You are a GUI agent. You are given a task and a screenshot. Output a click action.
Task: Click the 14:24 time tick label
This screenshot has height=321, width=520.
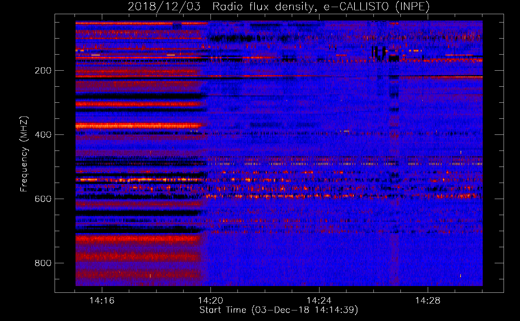(319, 301)
